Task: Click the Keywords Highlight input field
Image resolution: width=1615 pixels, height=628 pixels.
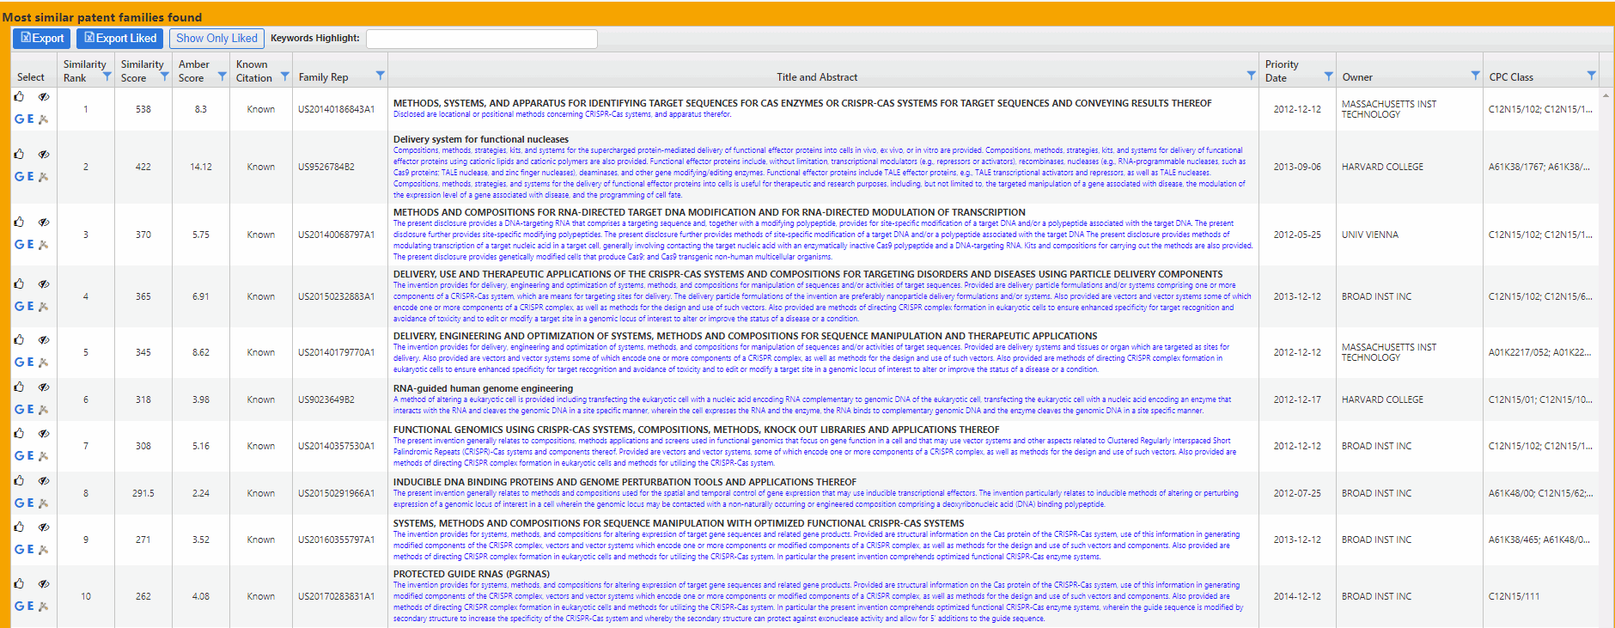Action: coord(481,39)
